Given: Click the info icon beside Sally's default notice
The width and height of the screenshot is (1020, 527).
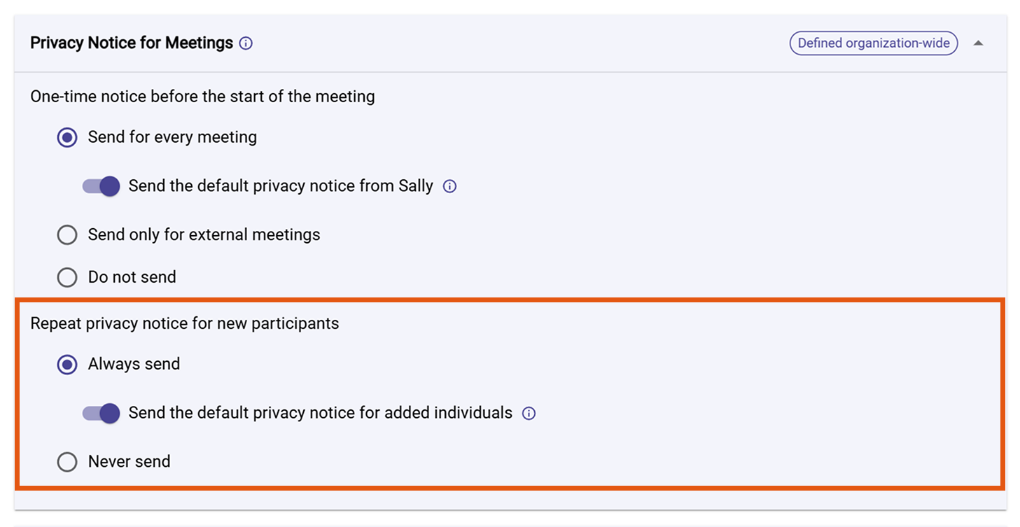Looking at the screenshot, I should 450,186.
